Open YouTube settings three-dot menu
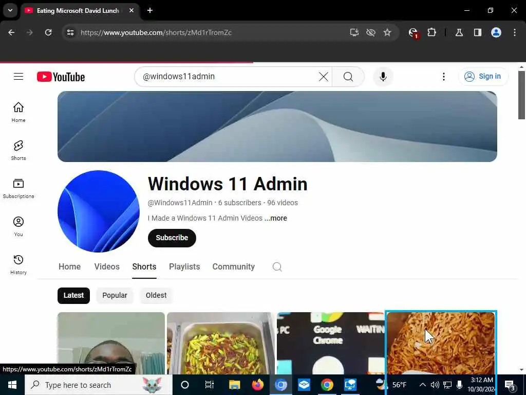This screenshot has width=526, height=395. tap(443, 77)
